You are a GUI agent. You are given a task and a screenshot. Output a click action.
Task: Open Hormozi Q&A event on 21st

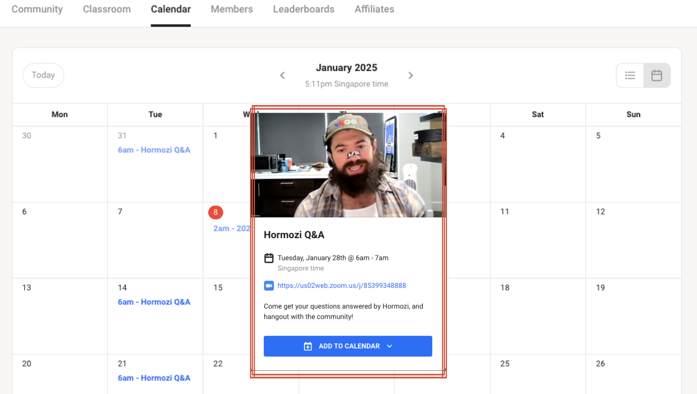[154, 378]
